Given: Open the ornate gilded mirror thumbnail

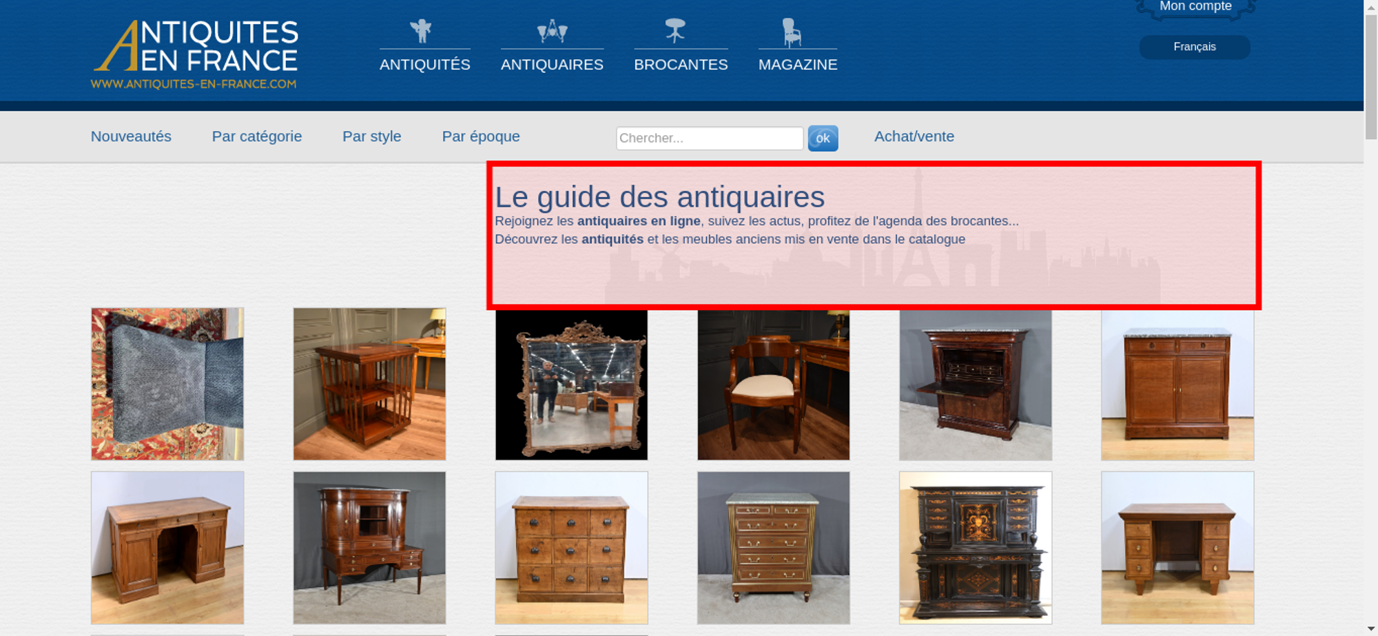Looking at the screenshot, I should (x=571, y=384).
